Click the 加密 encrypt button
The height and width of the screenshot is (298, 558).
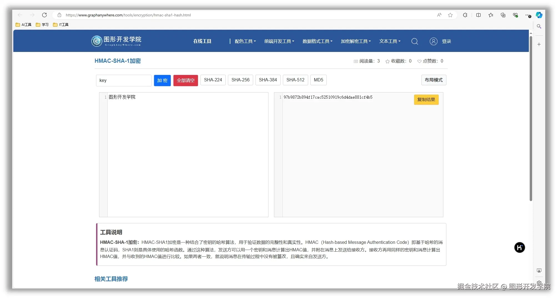(x=162, y=80)
